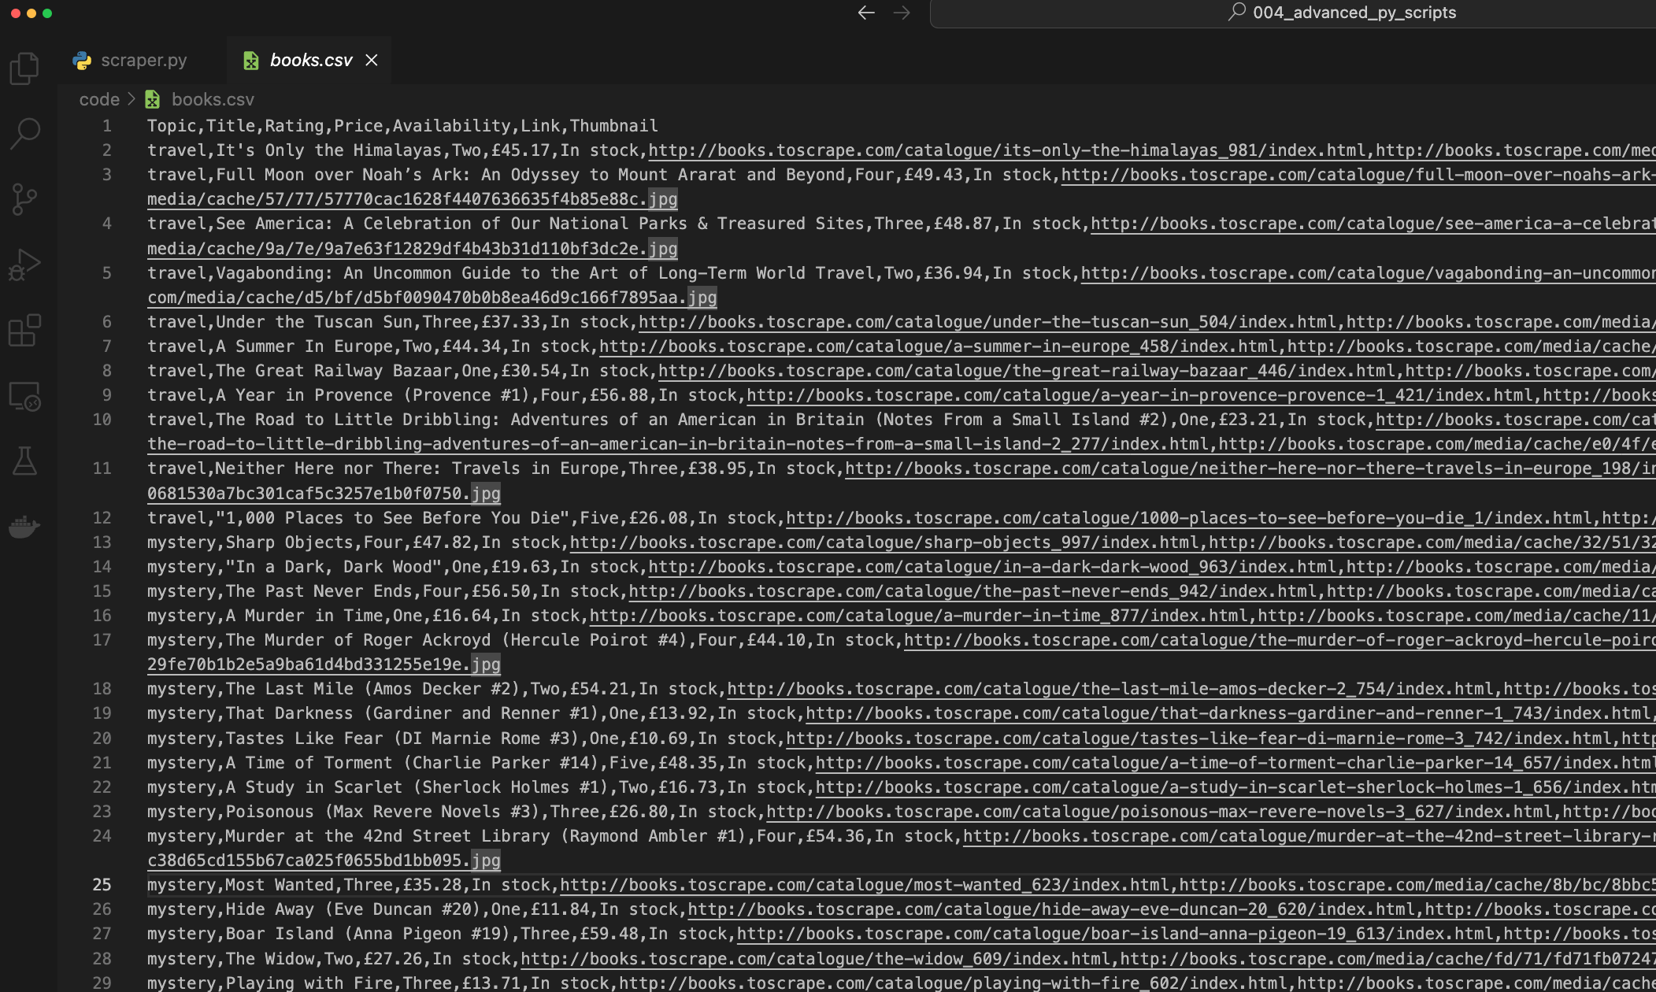Close the books.csv tab

coord(371,60)
